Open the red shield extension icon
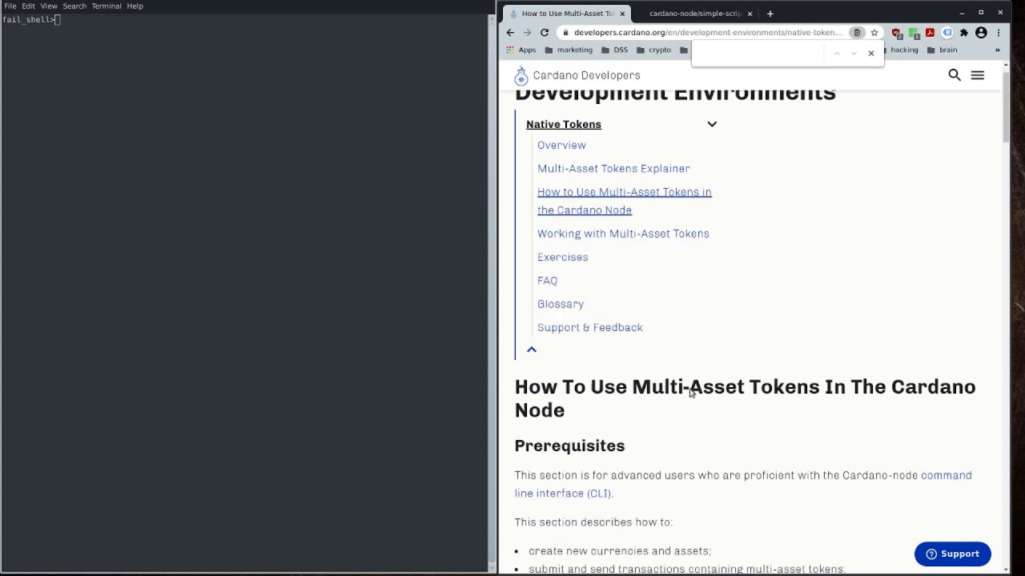Image resolution: width=1025 pixels, height=576 pixels. click(x=897, y=33)
